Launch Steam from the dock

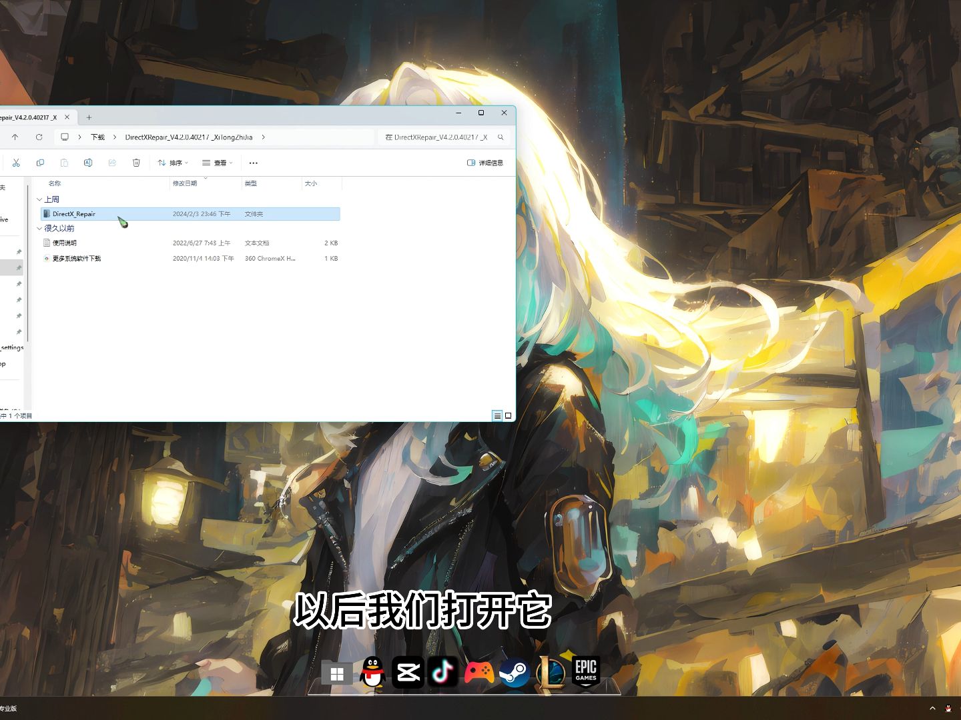pyautogui.click(x=515, y=673)
